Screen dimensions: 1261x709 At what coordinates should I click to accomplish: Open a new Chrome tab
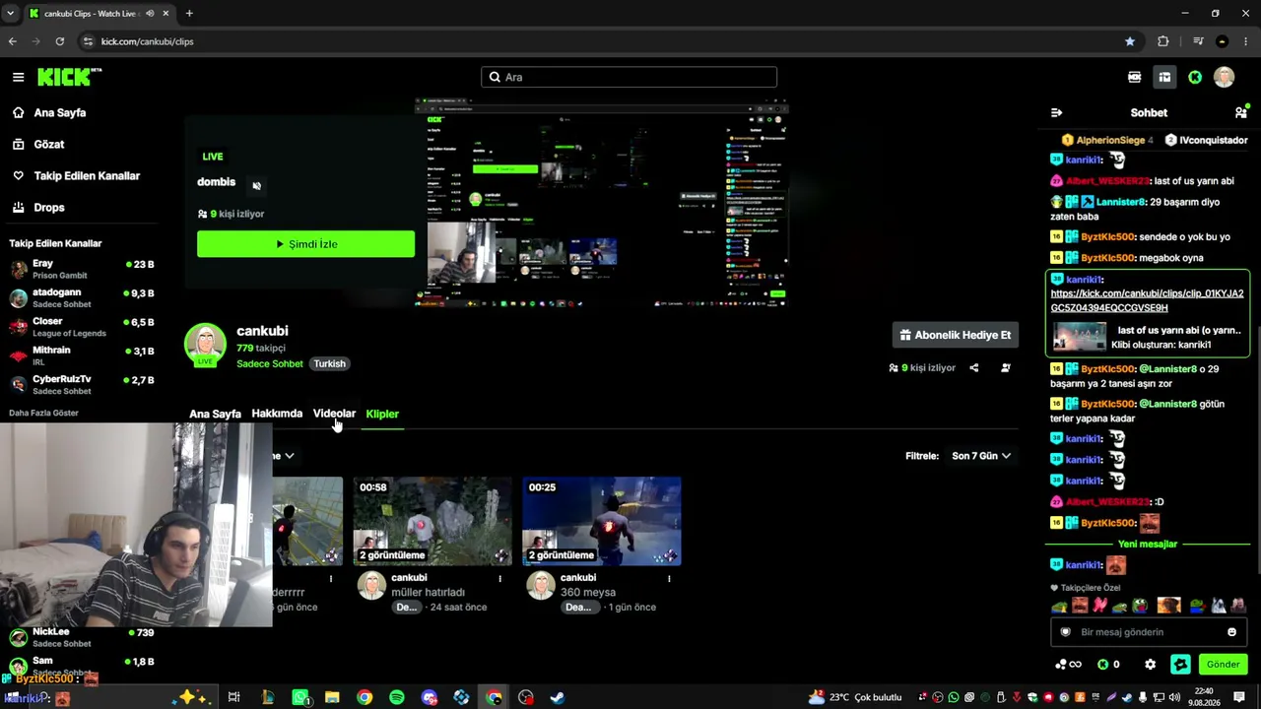189,13
